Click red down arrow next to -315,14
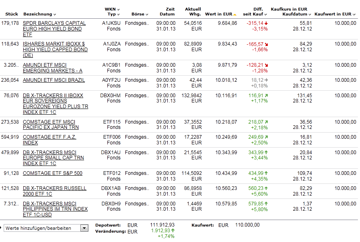 tap(266, 23)
